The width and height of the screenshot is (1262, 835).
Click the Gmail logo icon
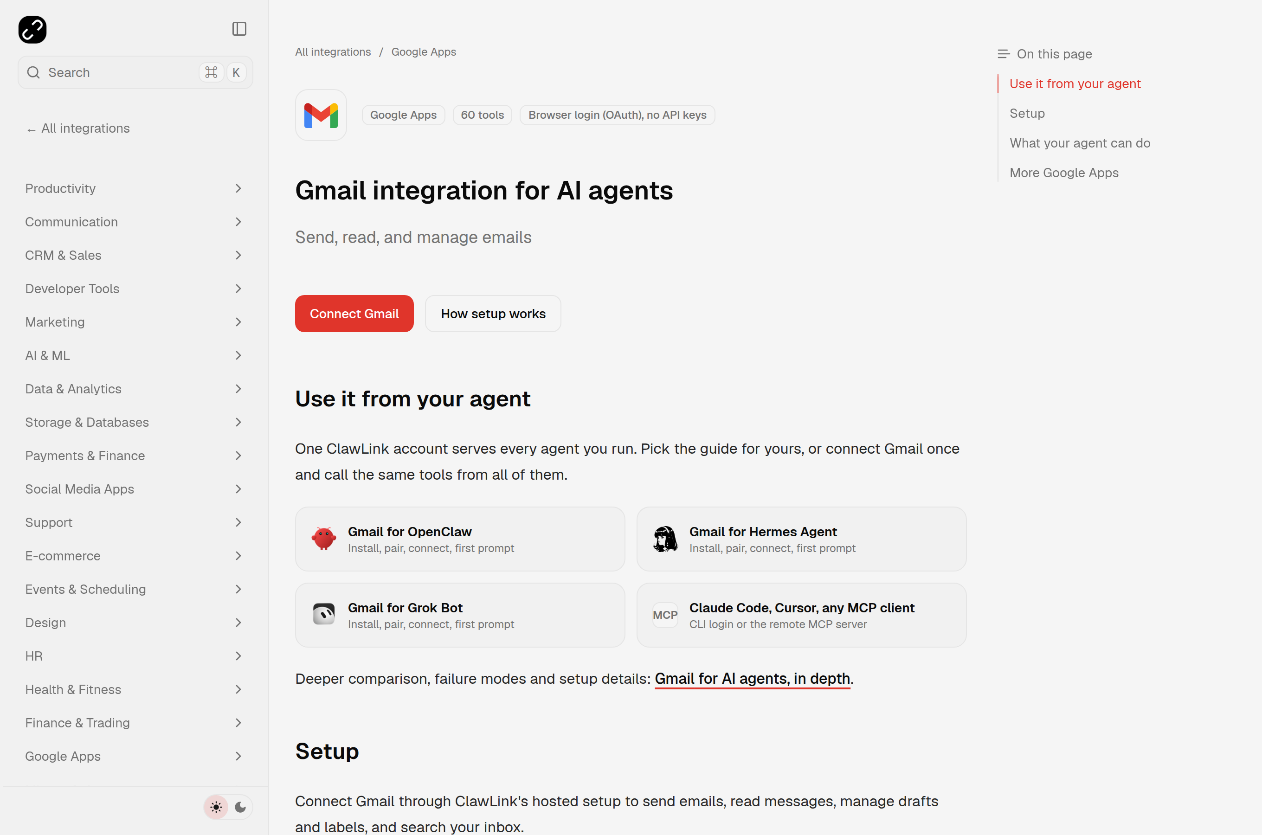(x=321, y=115)
